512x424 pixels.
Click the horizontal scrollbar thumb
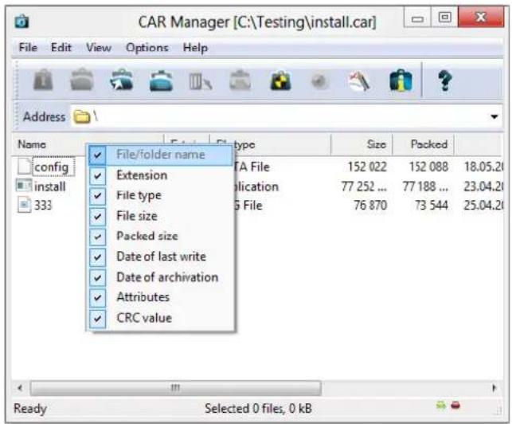(176, 388)
